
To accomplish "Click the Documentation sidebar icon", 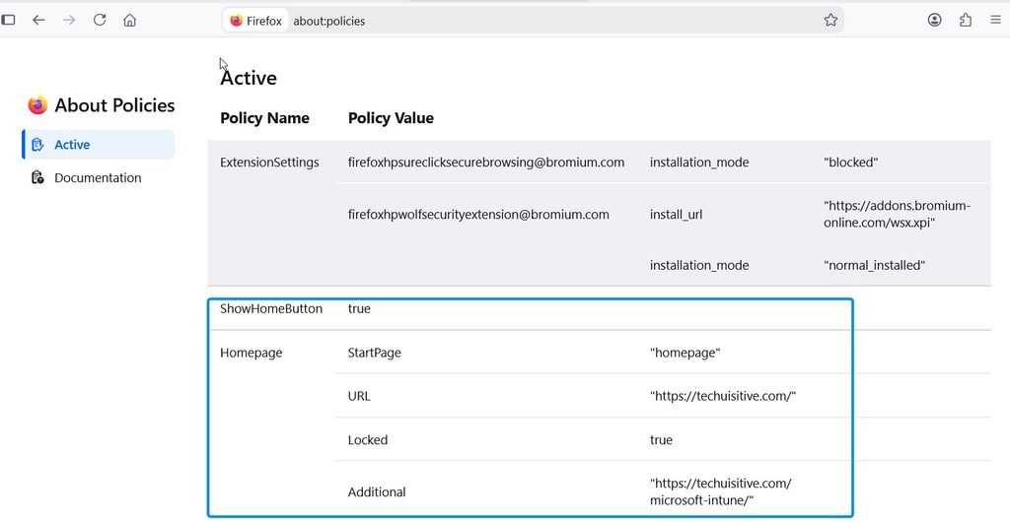I will 37,177.
